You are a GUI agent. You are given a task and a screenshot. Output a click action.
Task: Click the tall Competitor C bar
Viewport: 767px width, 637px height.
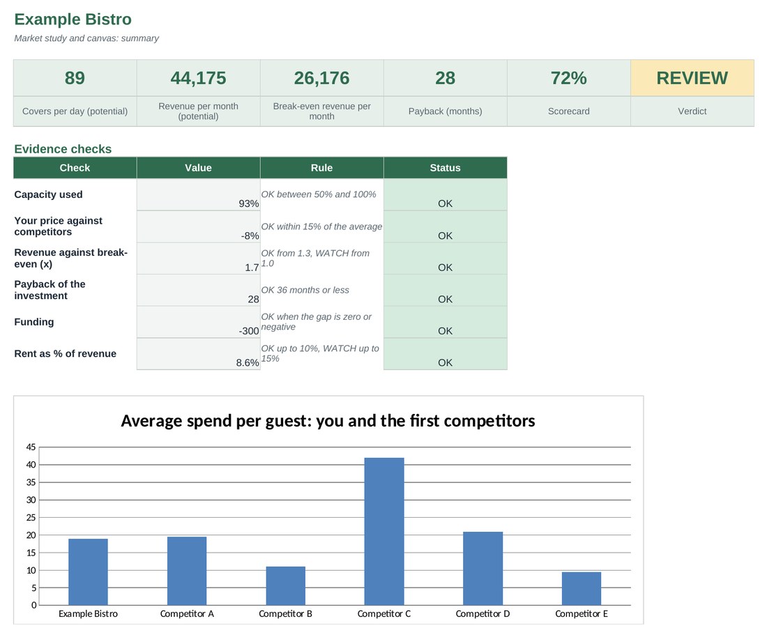click(384, 531)
